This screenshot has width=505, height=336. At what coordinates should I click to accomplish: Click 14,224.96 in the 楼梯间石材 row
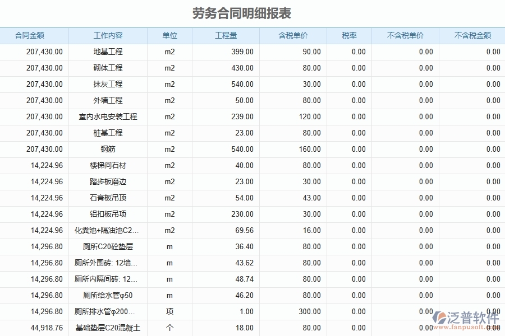(47, 165)
